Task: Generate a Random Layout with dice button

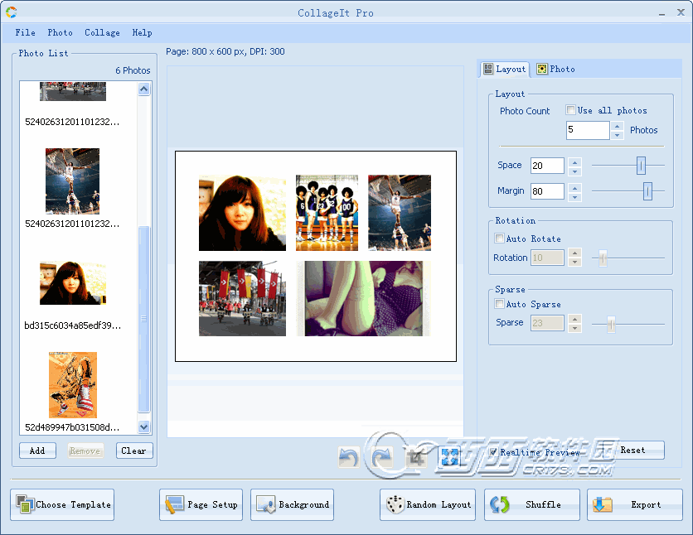Action: [x=428, y=504]
